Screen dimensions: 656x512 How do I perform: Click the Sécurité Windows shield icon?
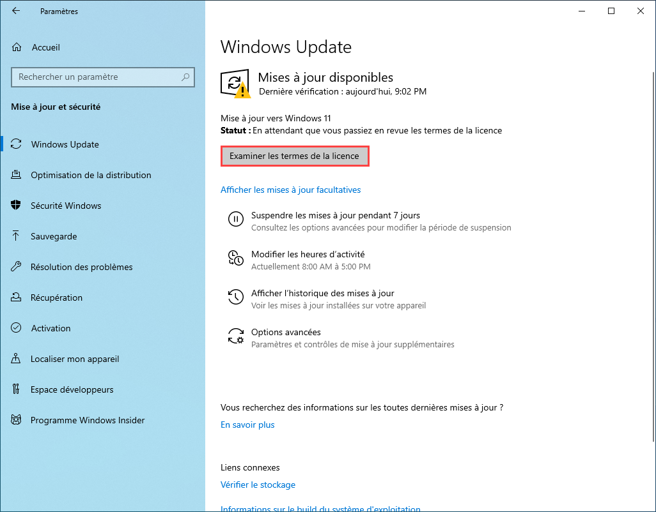(16, 205)
